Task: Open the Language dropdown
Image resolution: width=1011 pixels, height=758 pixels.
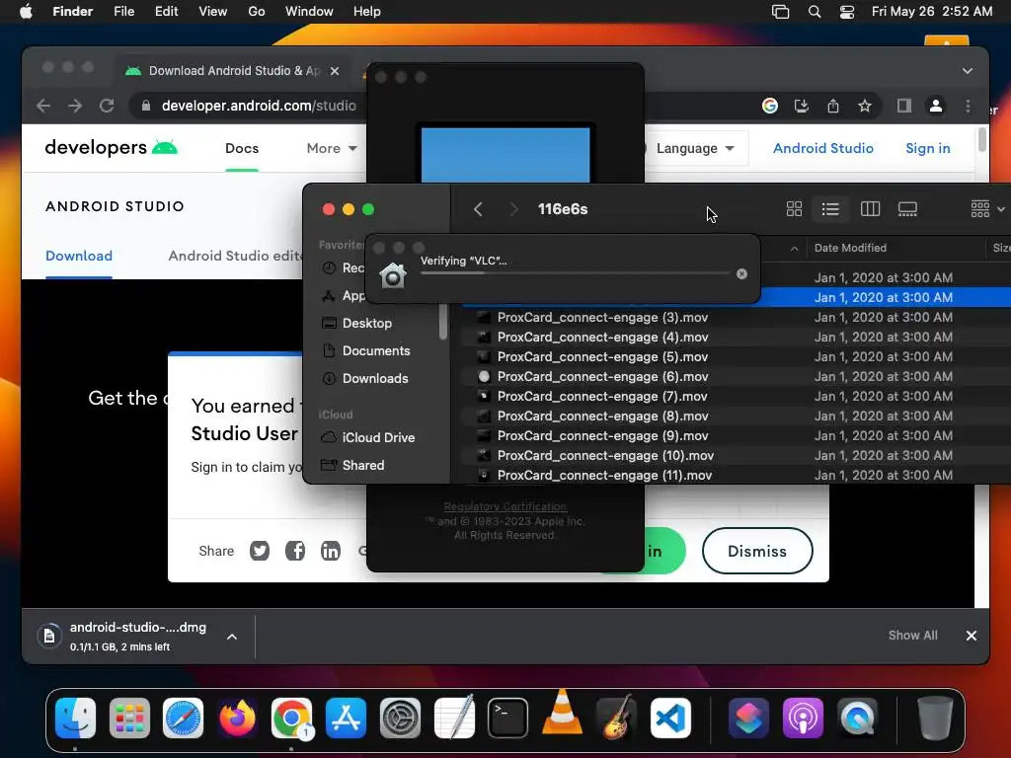Action: tap(695, 148)
